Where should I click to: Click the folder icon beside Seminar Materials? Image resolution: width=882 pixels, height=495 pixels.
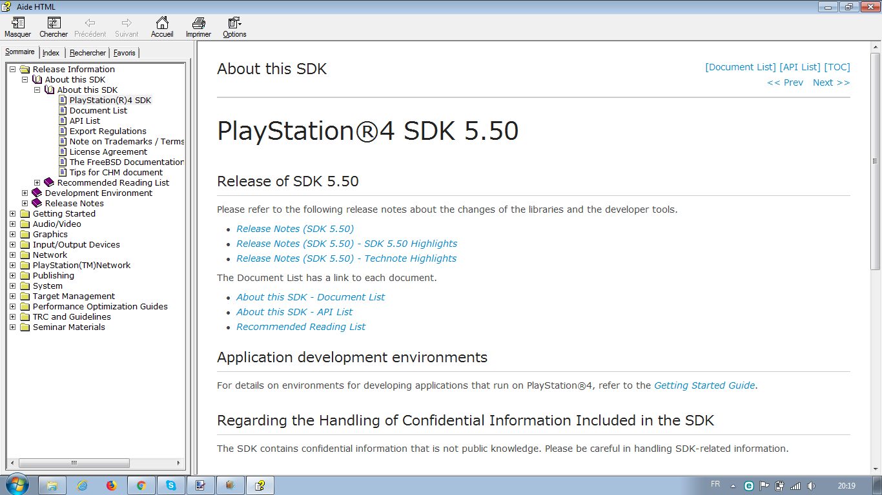point(25,327)
